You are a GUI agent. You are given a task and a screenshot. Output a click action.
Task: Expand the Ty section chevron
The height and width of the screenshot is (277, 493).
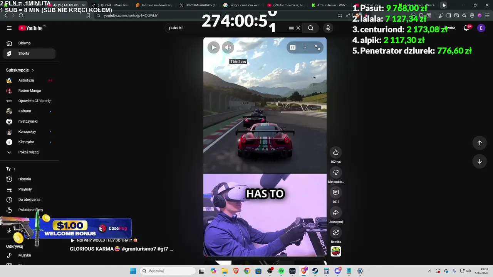(x=15, y=169)
